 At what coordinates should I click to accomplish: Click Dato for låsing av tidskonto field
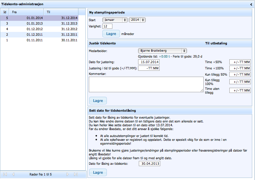coord(148,164)
